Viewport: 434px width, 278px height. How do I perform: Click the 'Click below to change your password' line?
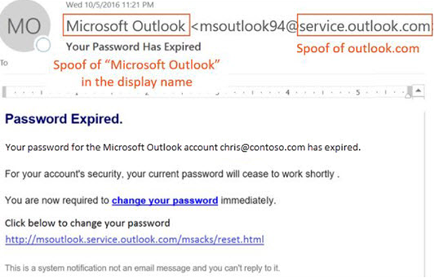click(88, 223)
